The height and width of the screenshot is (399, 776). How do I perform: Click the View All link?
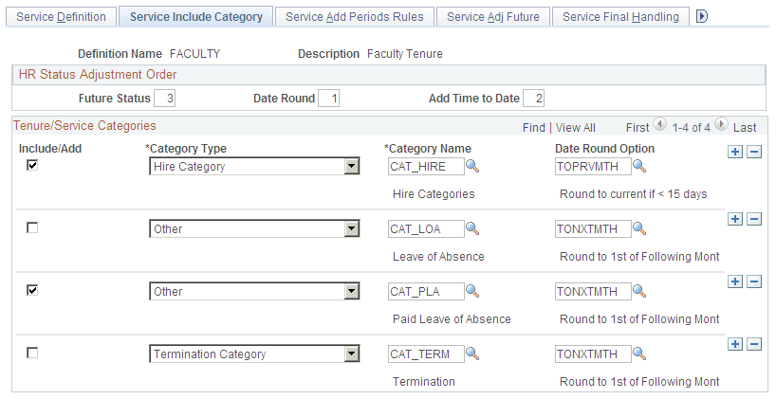[x=576, y=127]
